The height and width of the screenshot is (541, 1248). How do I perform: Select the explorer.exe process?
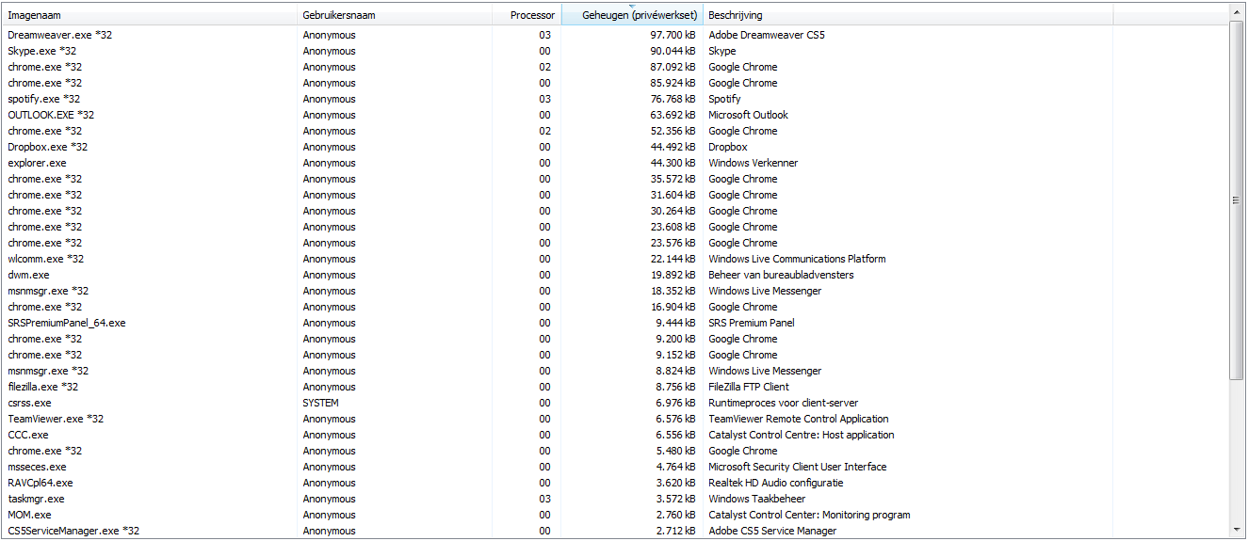tap(37, 163)
